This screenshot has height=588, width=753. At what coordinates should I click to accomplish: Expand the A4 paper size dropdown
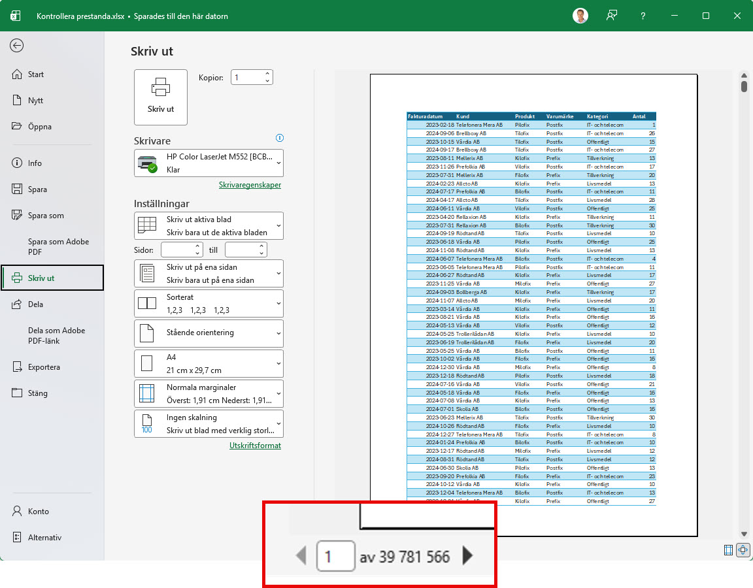[x=209, y=363]
